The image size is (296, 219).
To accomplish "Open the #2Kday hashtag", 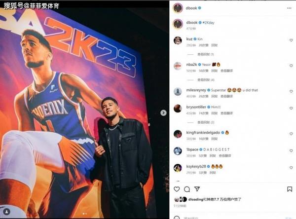I will (208, 23).
